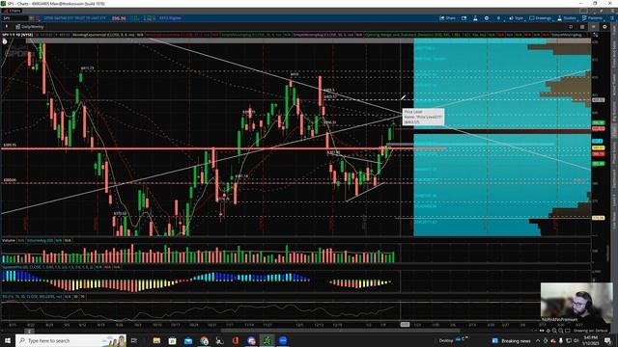Click the round settings icon beside the flask
Screen dimensions: 618x347
tap(487, 18)
